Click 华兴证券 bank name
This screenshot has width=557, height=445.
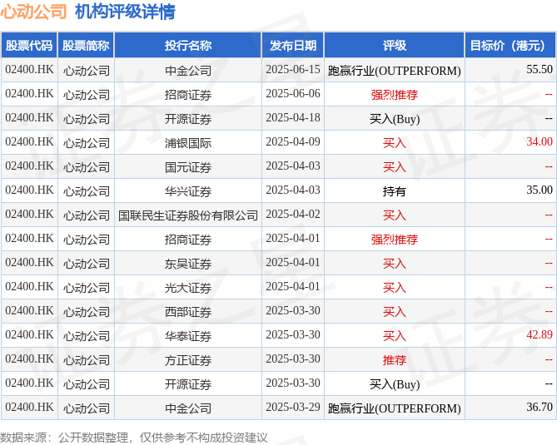tap(188, 191)
